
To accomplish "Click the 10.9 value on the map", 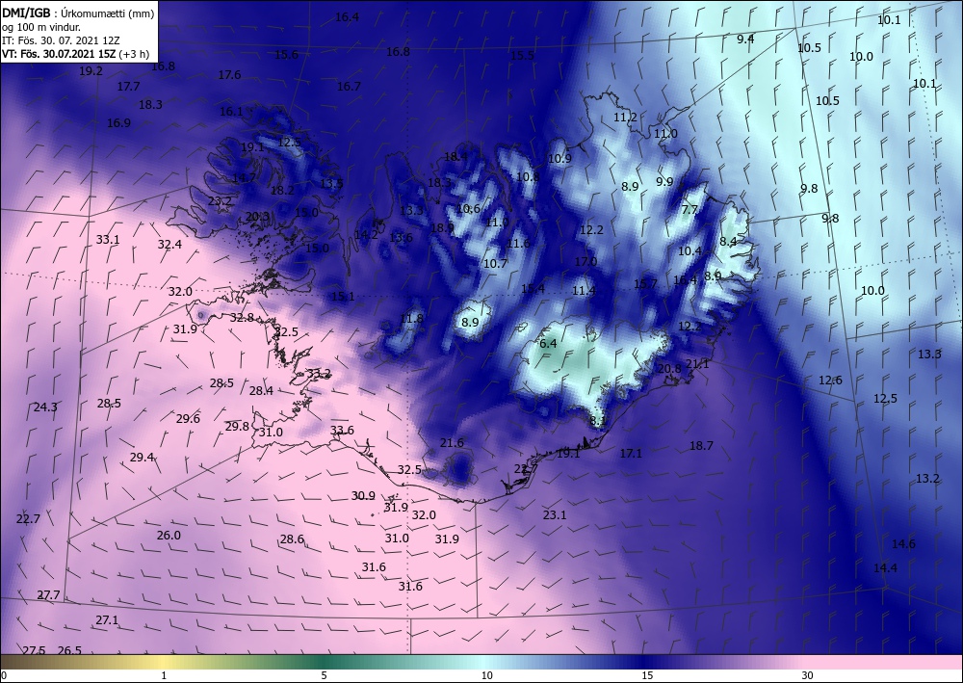I will coord(560,158).
